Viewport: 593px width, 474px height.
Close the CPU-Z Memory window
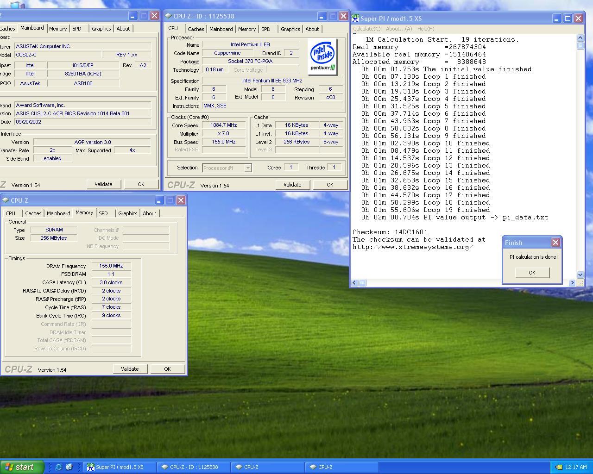pyautogui.click(x=181, y=200)
